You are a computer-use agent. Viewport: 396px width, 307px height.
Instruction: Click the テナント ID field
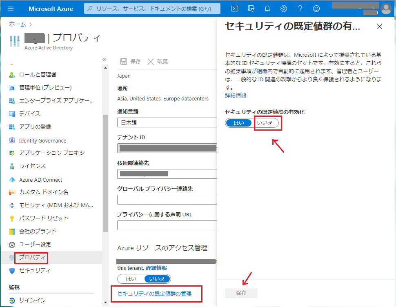[167, 148]
